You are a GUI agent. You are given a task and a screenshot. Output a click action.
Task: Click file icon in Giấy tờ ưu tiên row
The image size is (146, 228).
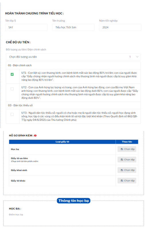[x=122, y=159]
